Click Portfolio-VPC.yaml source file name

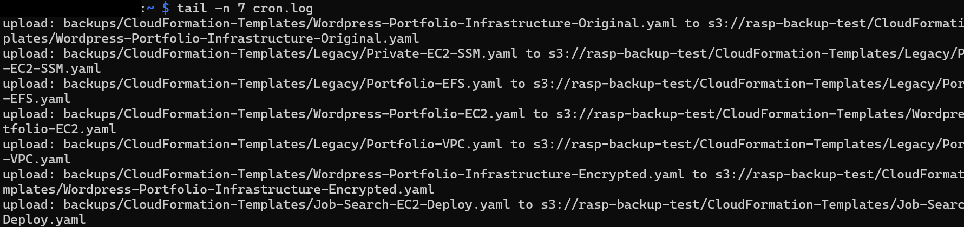click(x=434, y=144)
